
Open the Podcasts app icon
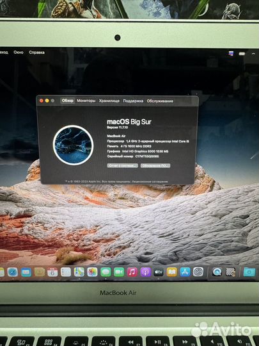[145, 272]
